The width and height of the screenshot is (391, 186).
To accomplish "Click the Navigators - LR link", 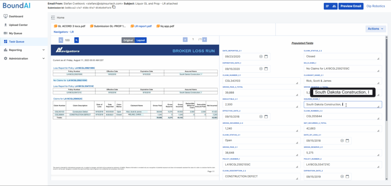I will 64,32.
